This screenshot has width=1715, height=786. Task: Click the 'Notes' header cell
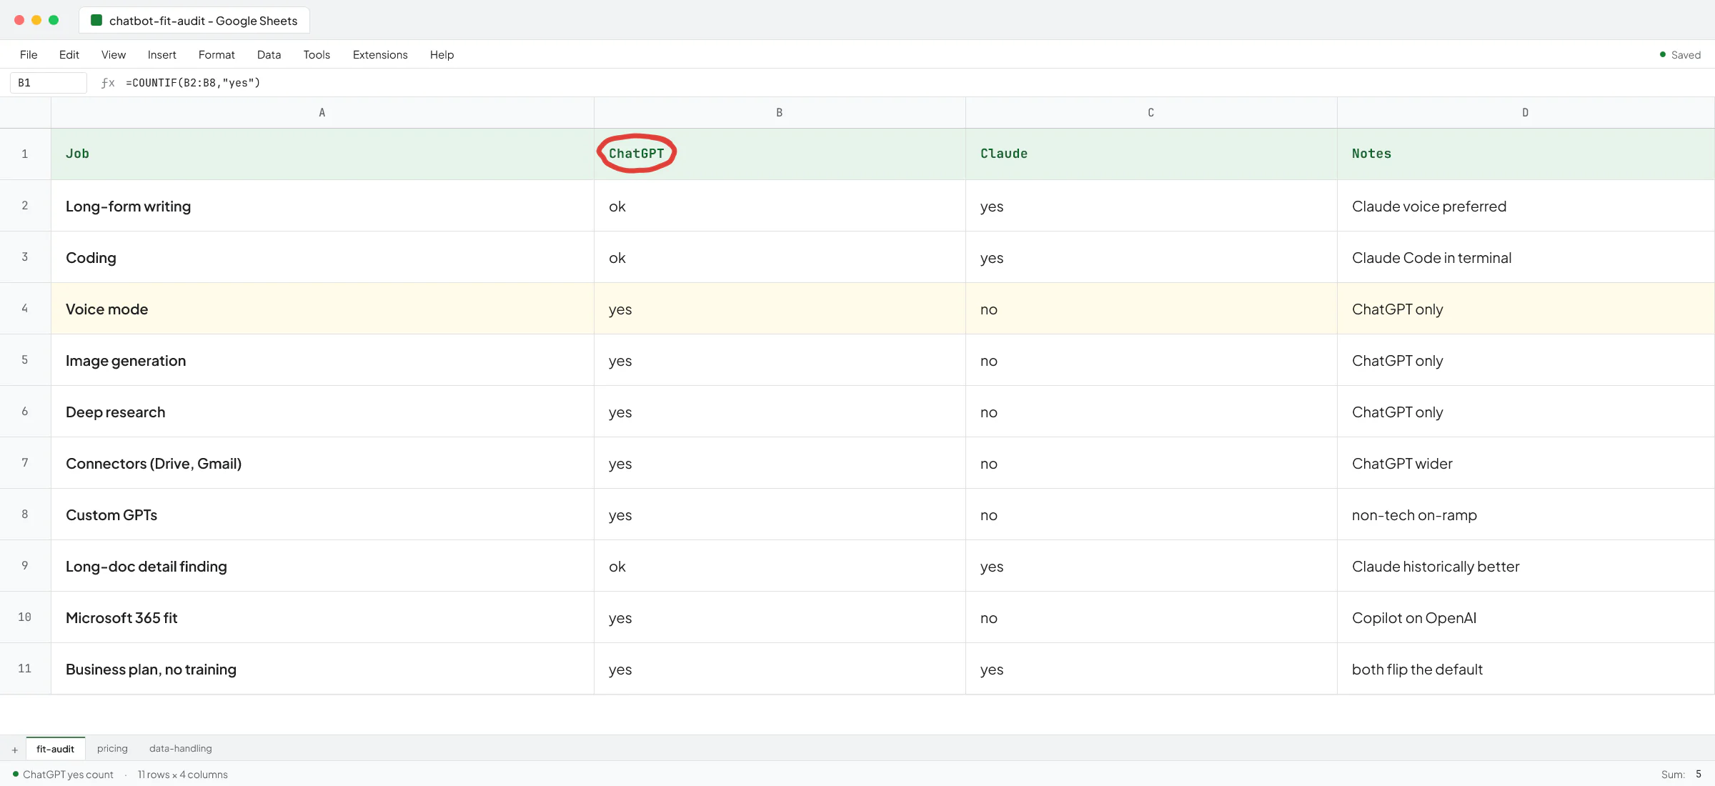(x=1526, y=154)
